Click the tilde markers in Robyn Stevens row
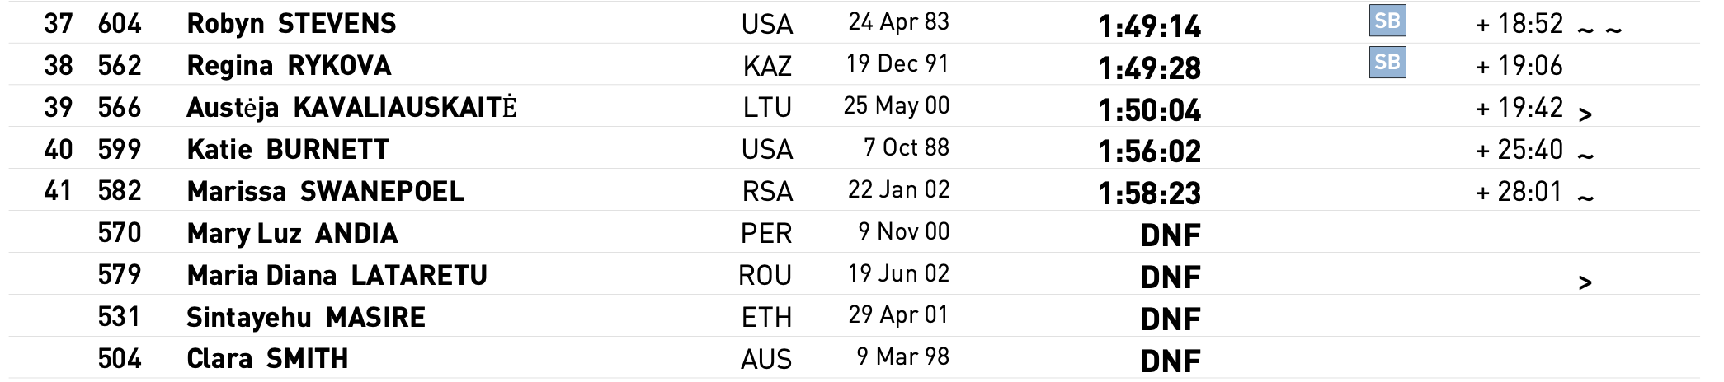Image resolution: width=1724 pixels, height=382 pixels. pos(1599,30)
